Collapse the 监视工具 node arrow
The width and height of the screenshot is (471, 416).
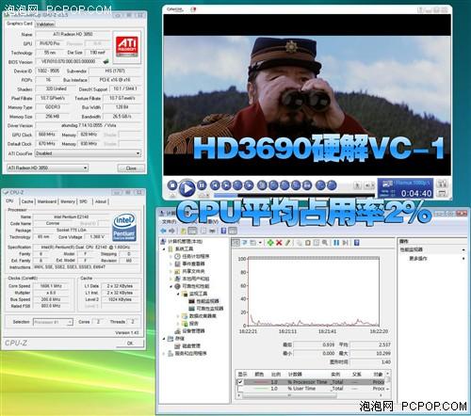tap(178, 294)
